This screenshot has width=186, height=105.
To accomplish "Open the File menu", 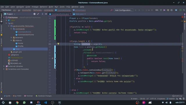I will [2, 7].
